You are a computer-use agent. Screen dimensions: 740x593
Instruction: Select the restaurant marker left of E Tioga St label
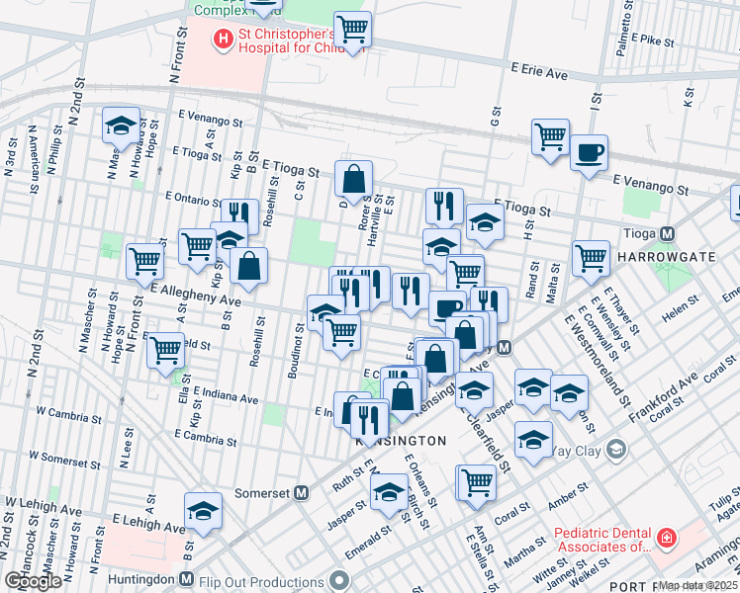[x=444, y=206]
